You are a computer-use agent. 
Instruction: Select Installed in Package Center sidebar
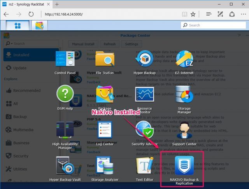pyautogui.click(x=31, y=55)
